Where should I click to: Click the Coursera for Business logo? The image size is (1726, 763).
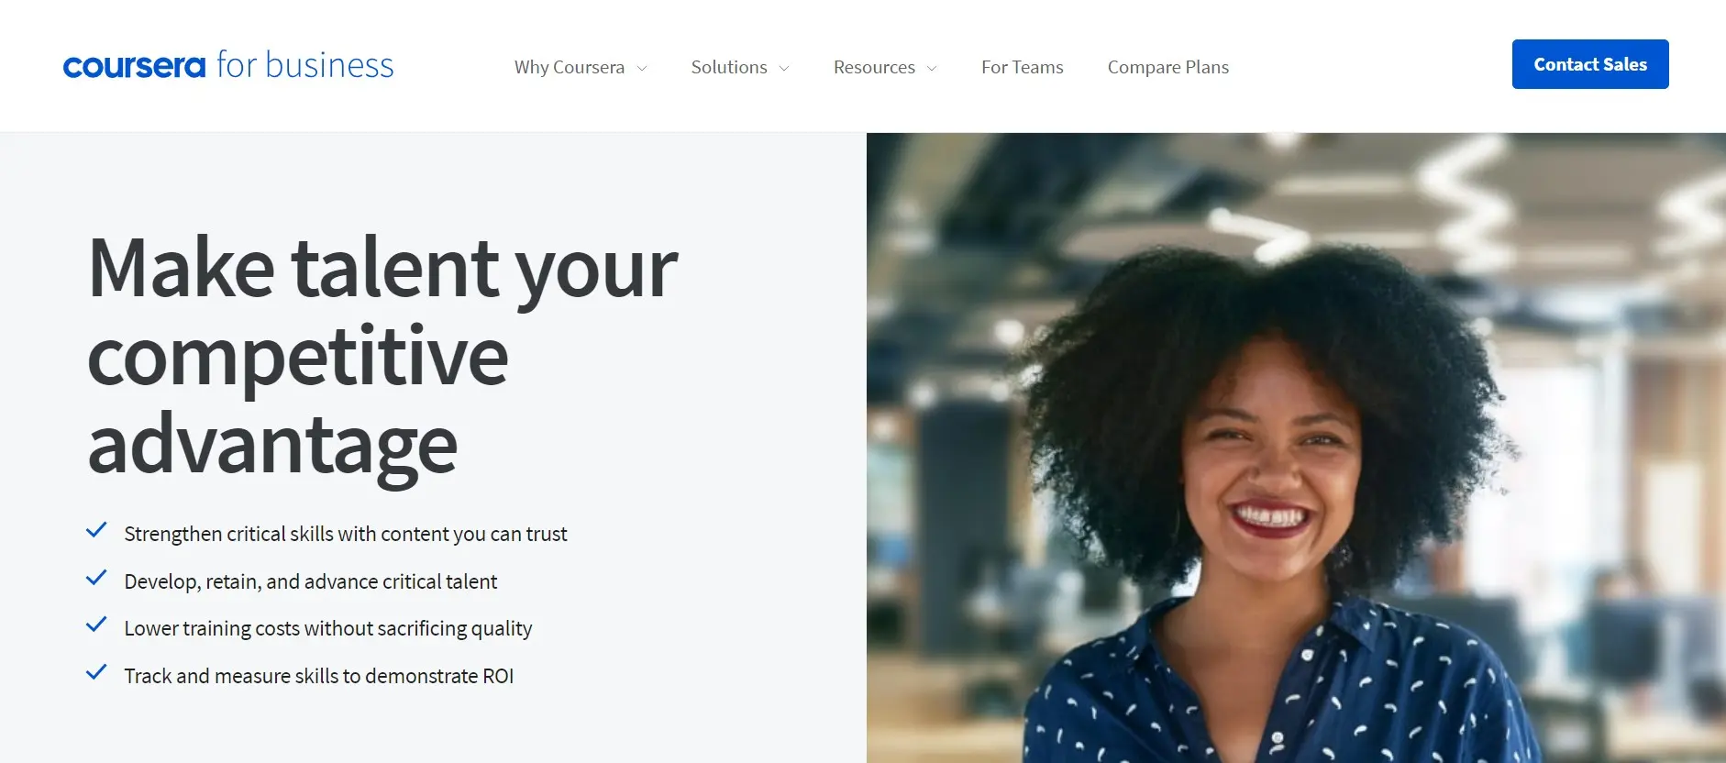(228, 65)
